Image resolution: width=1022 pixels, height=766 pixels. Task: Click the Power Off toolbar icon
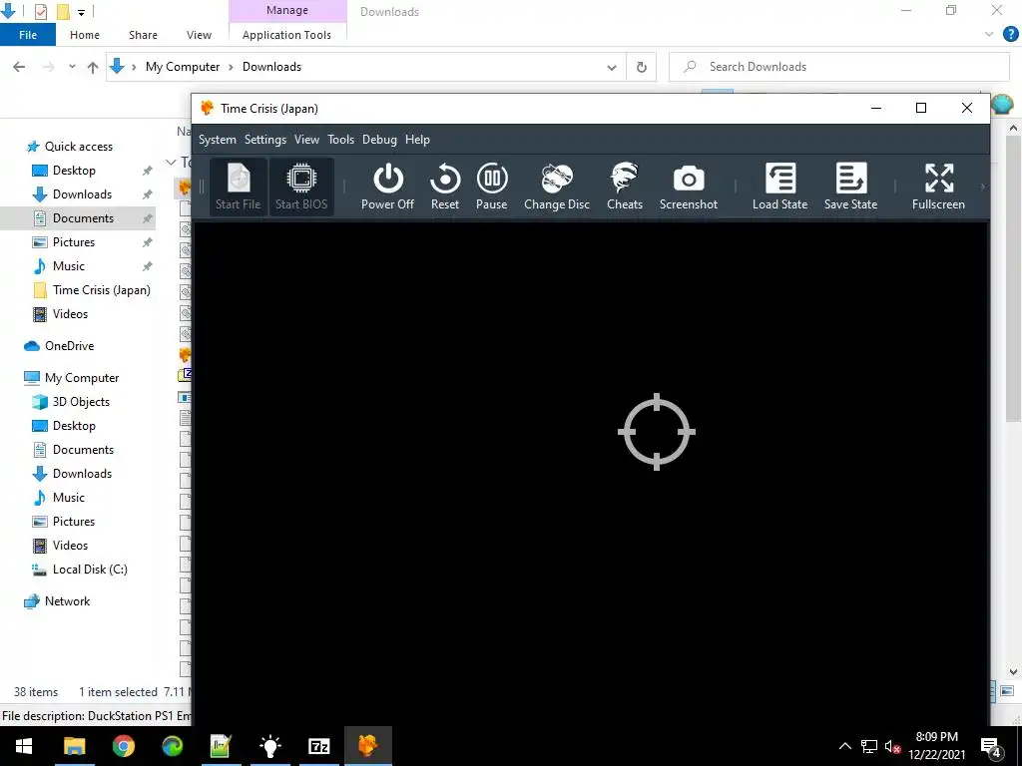[388, 187]
